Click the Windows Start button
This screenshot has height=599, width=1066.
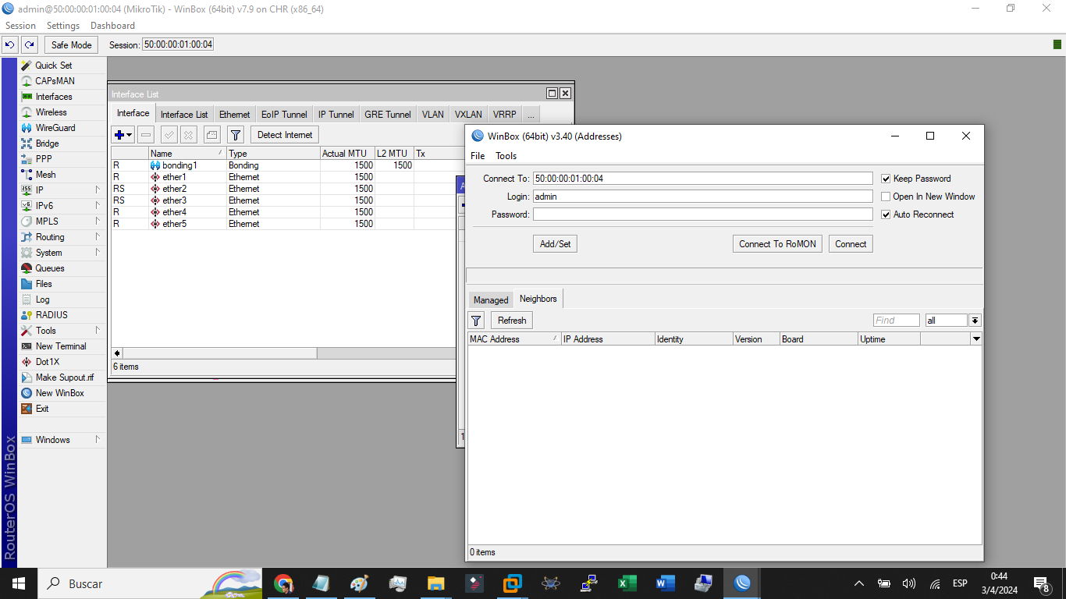click(x=18, y=583)
